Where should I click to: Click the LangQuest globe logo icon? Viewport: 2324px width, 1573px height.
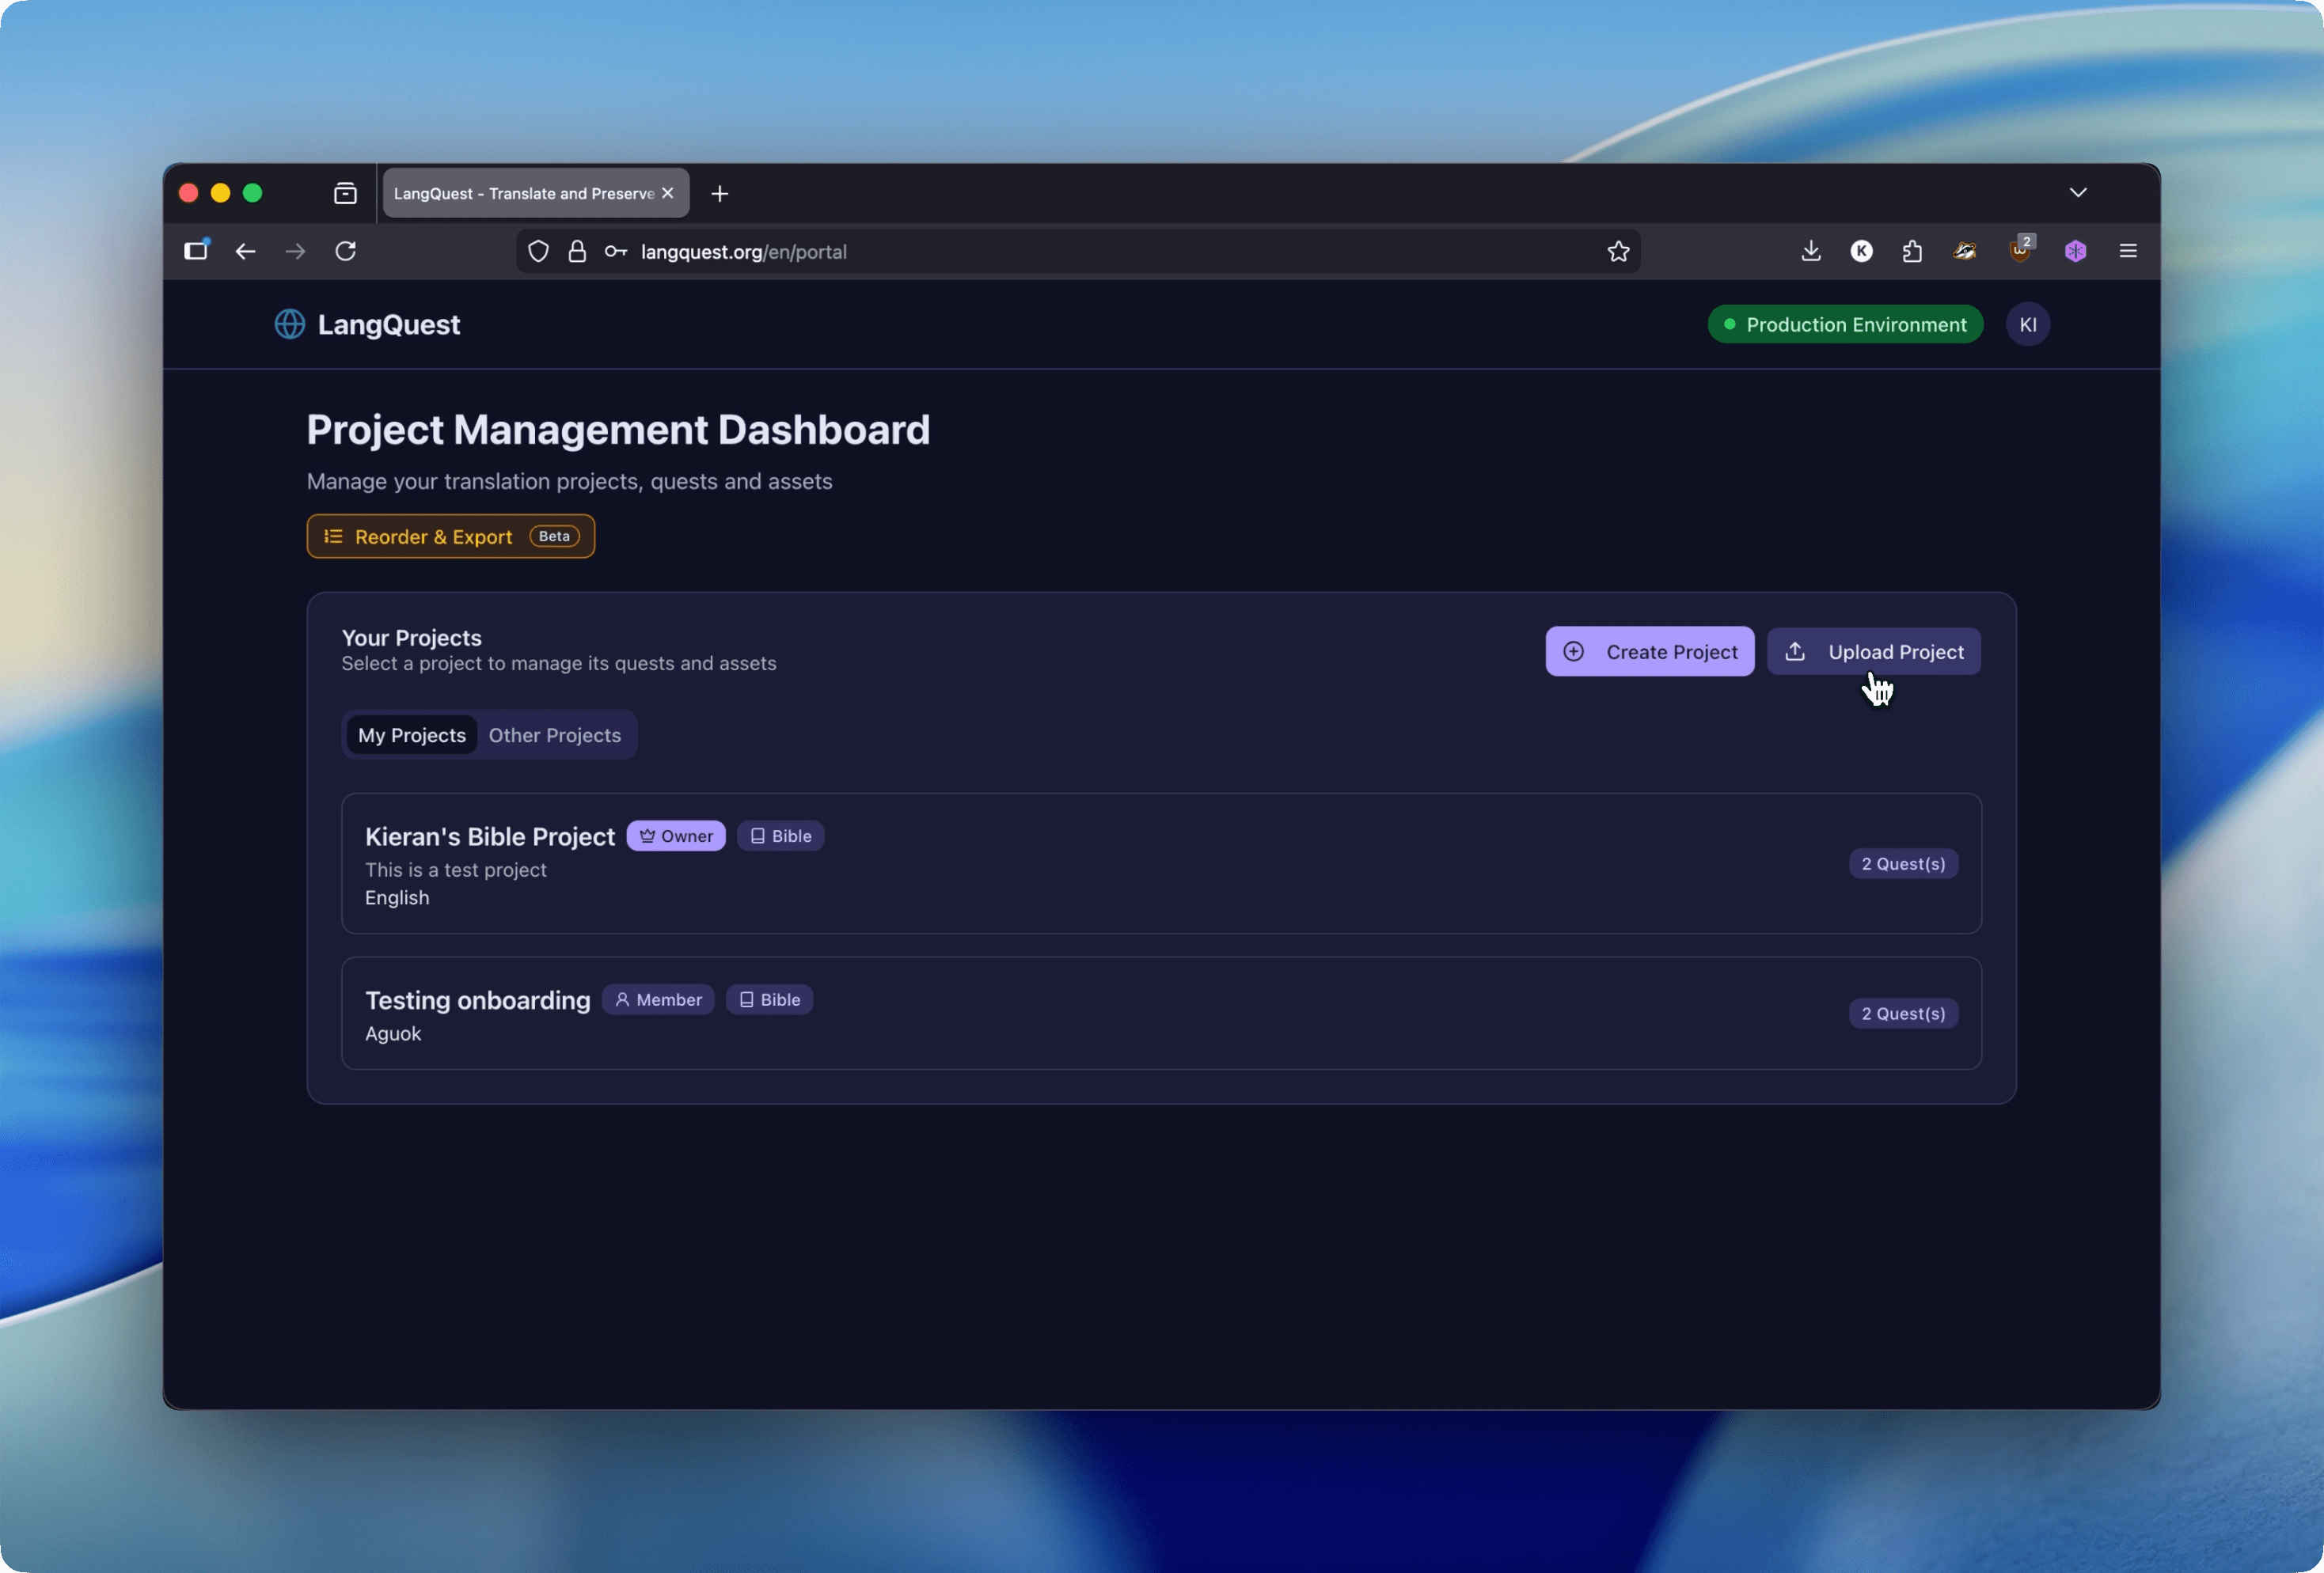pyautogui.click(x=290, y=324)
